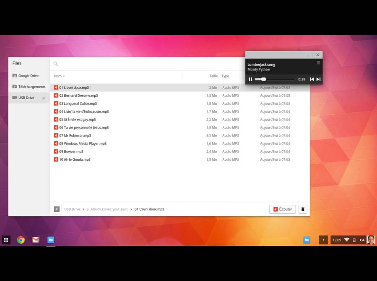Click the trash delete icon
377x281 pixels.
pos(303,209)
